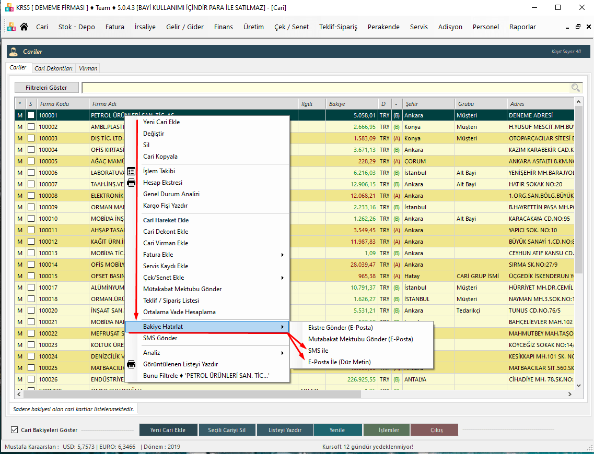Focus the yellow search input field

(327, 88)
